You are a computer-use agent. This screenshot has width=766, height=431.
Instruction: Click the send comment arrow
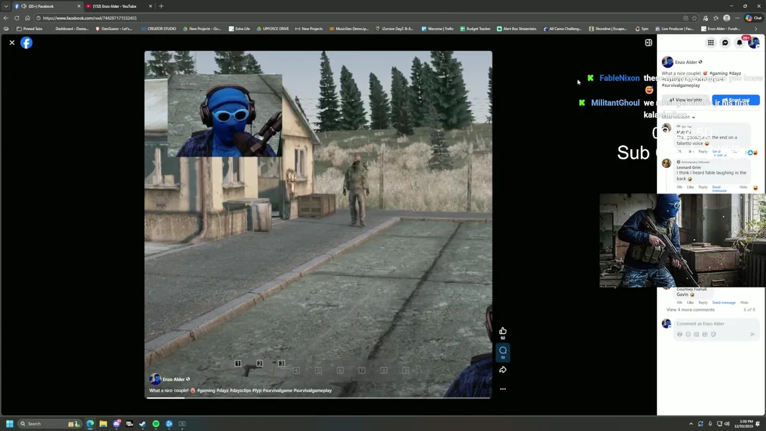(x=752, y=335)
